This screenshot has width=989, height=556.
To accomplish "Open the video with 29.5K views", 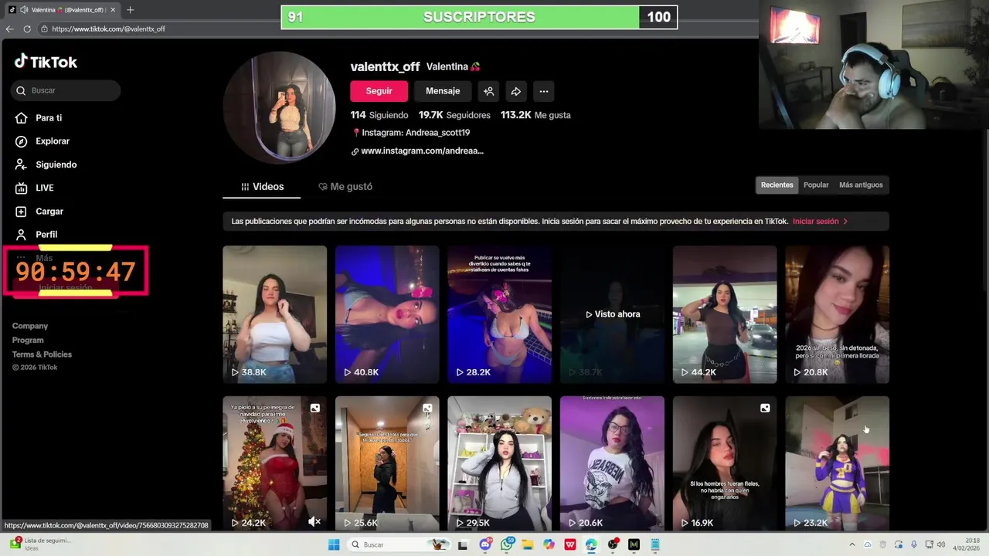I will point(499,463).
